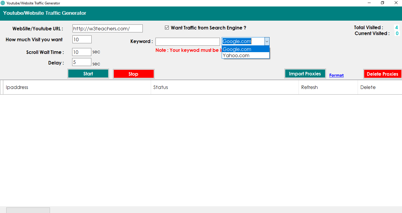Screen dimensions: 402x213
Task: Open the Format link
Action: (x=336, y=75)
